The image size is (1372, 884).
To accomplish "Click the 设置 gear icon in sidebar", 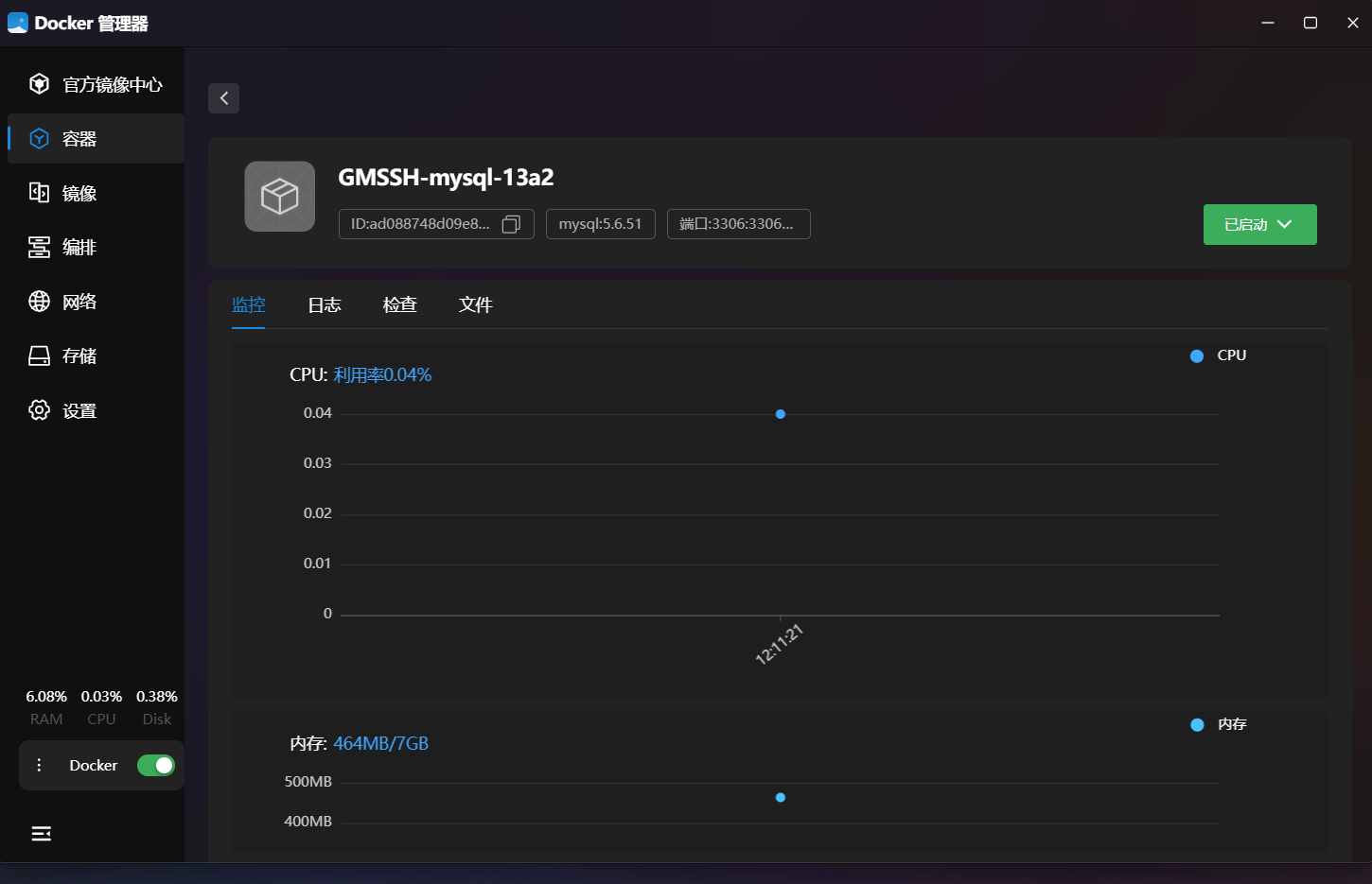I will [x=39, y=410].
